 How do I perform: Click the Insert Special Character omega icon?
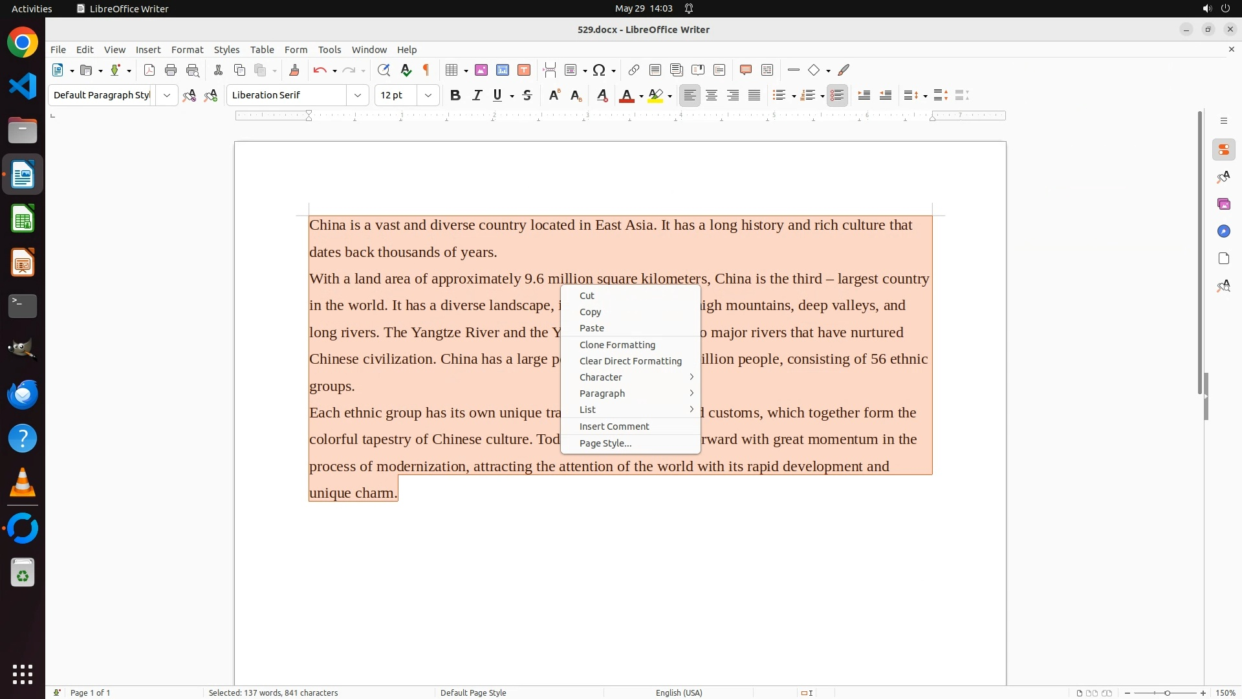pyautogui.click(x=599, y=70)
